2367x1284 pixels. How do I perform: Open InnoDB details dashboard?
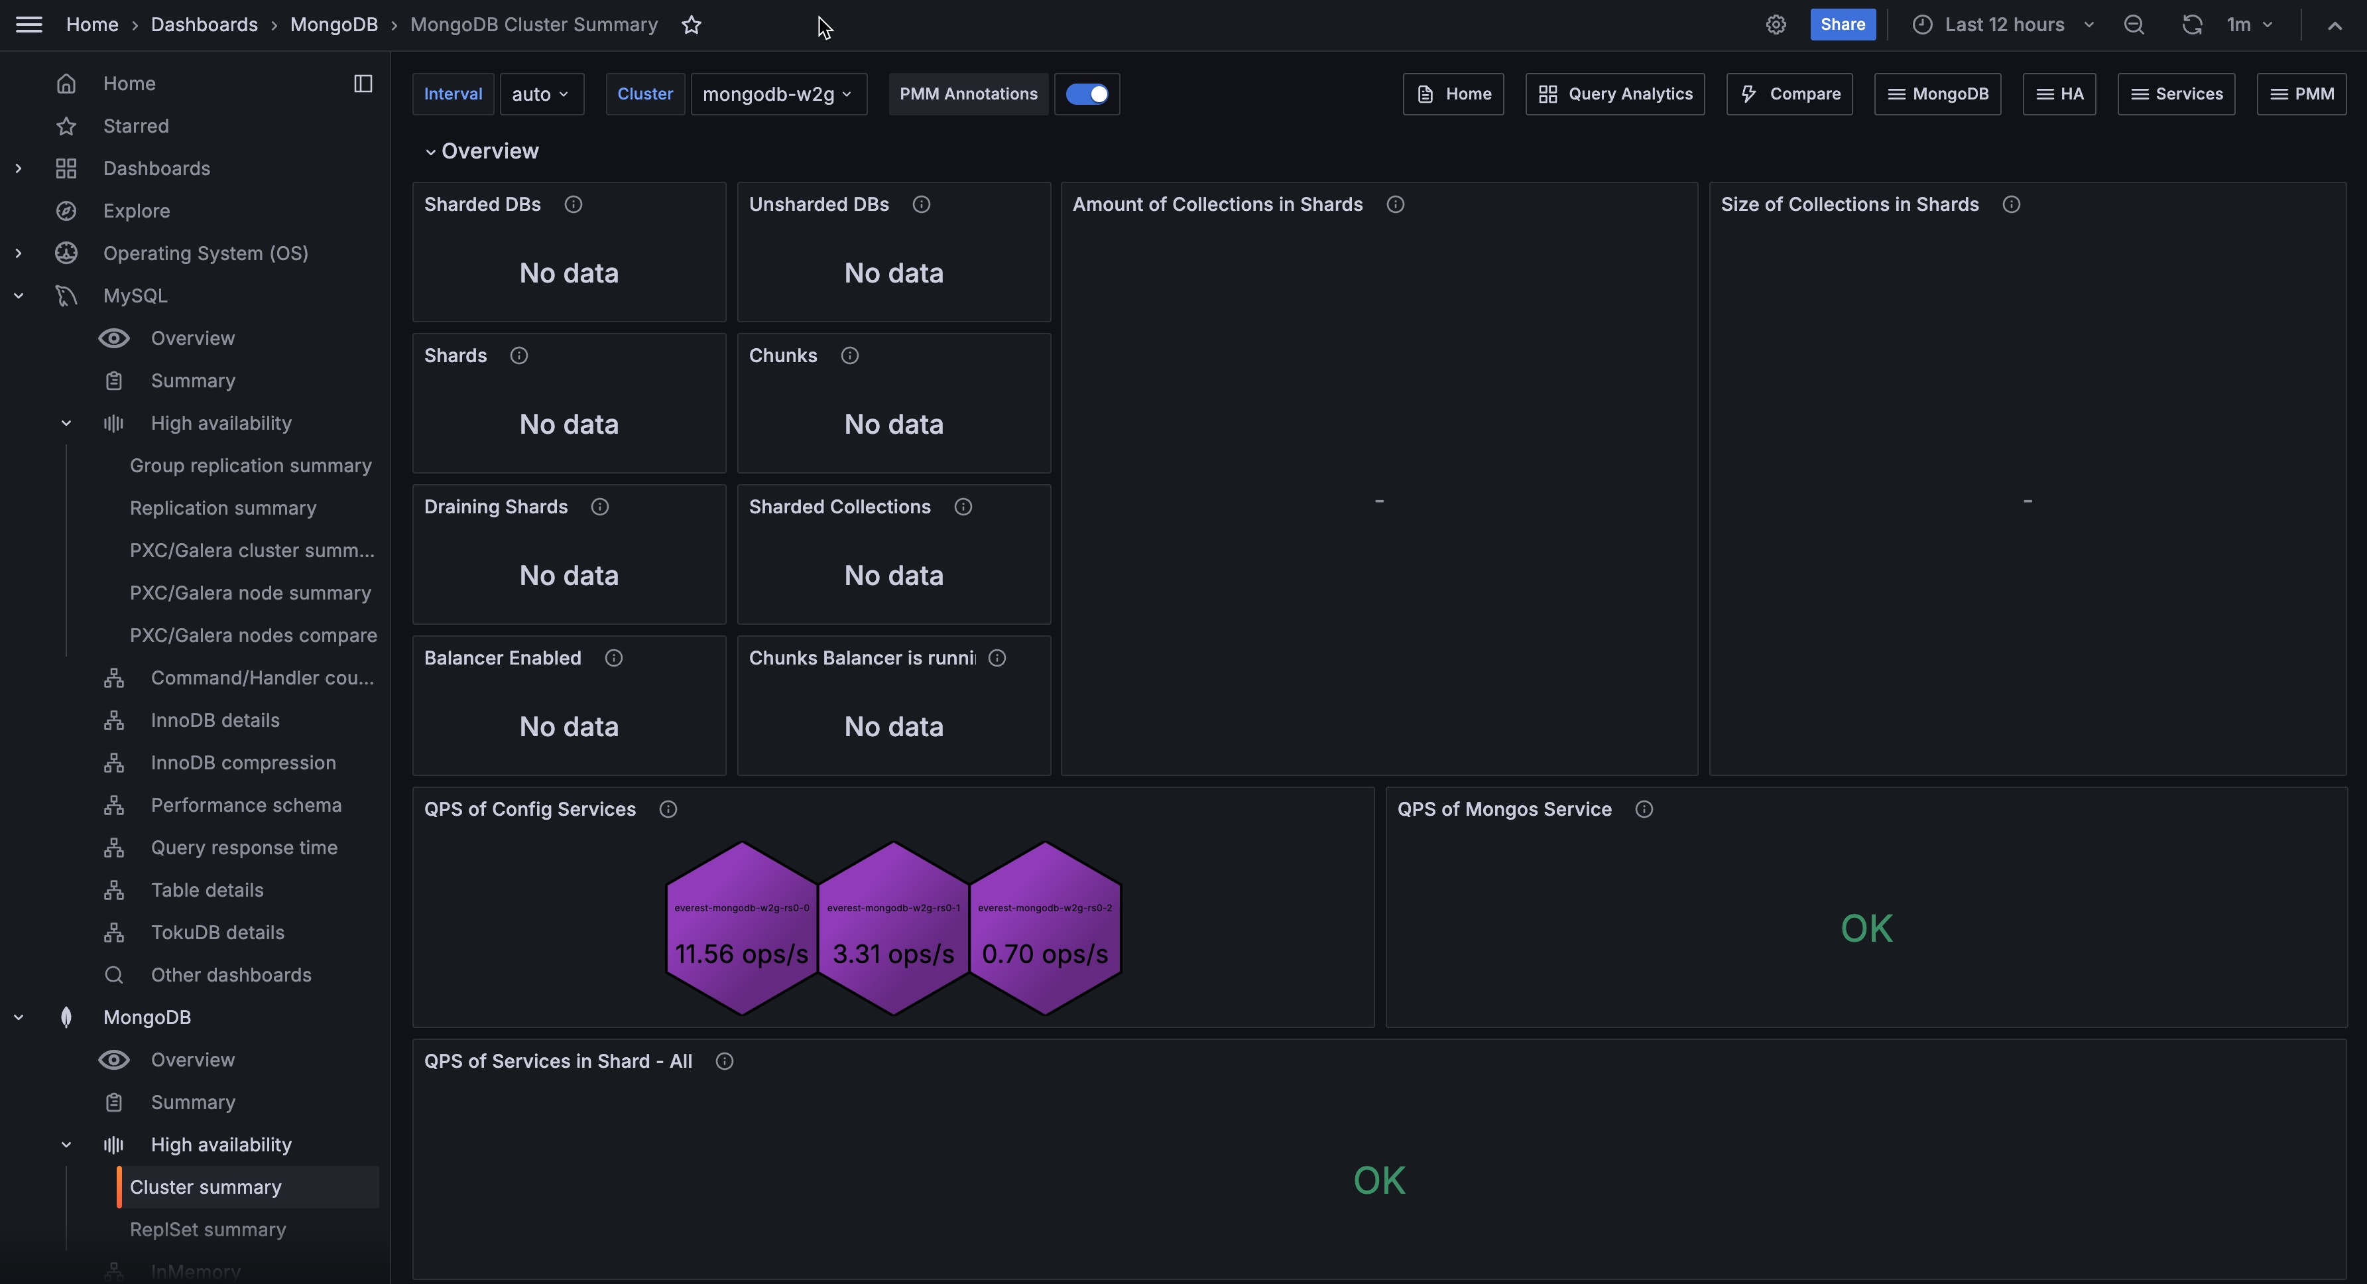(215, 720)
